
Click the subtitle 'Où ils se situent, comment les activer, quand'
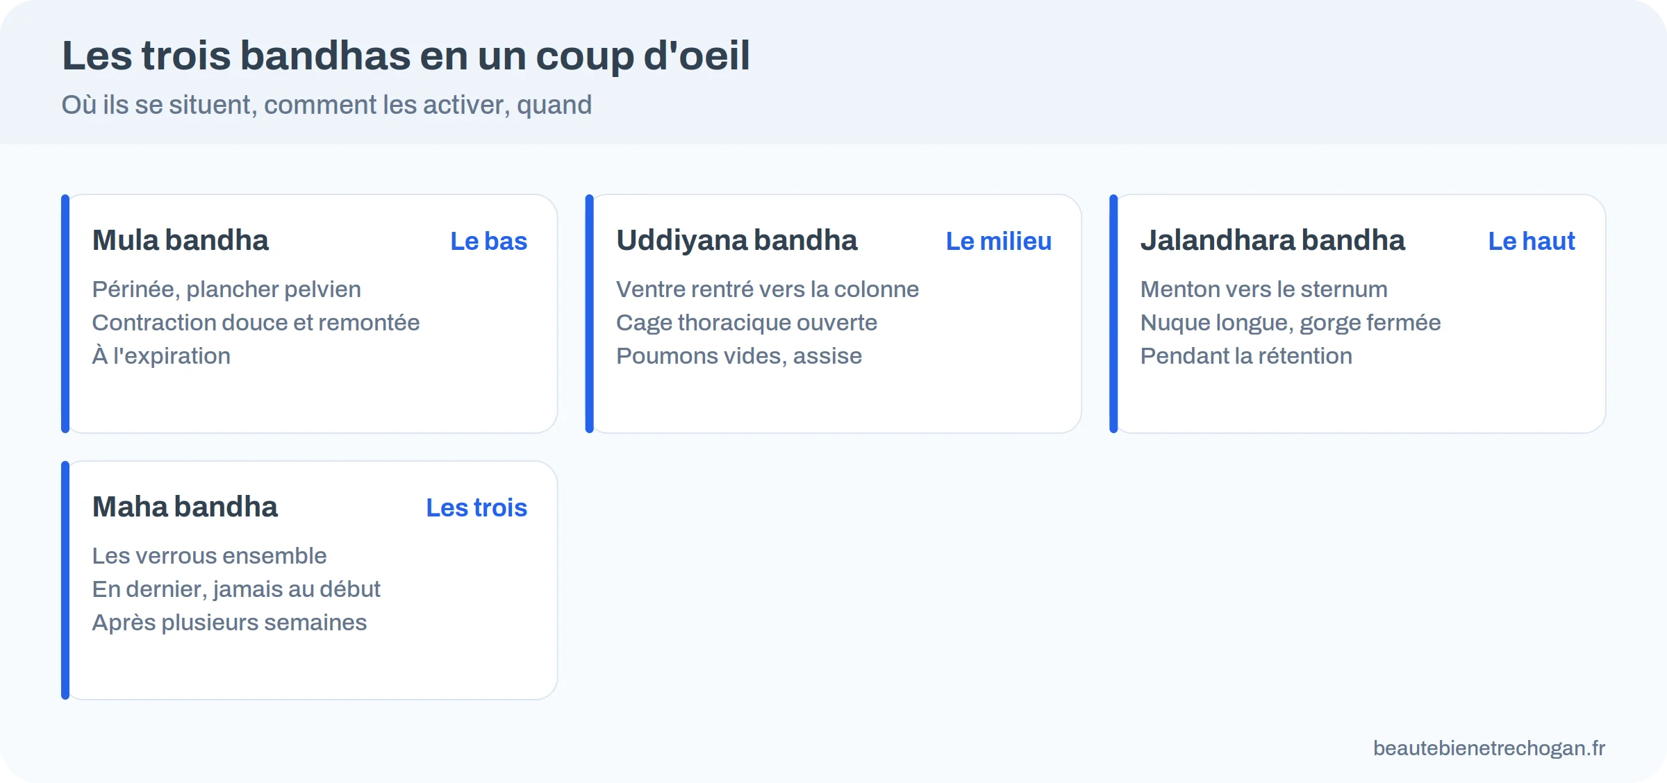pos(326,105)
